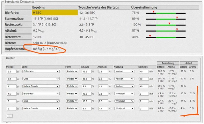Viewport: 204px width, 124px height.
Task: Click α-Säure field in the 1 g Nelson Sauvin row
Action: point(87,86)
